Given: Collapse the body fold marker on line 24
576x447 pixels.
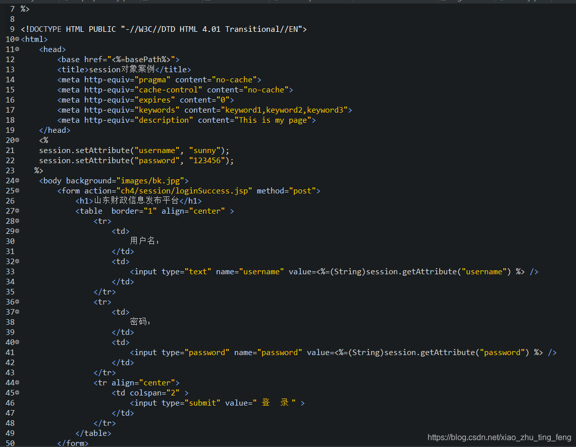Looking at the screenshot, I should [x=17, y=180].
